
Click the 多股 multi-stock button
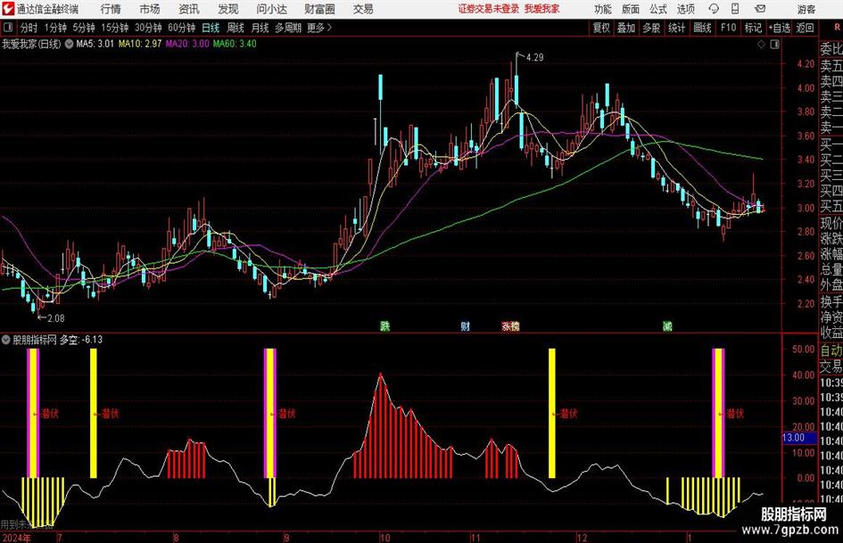651,28
